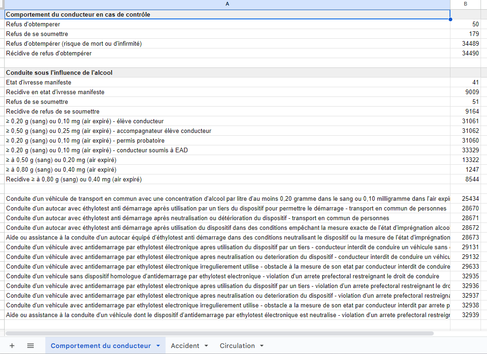Select value 29131 in column B
The height and width of the screenshot is (354, 487).
[x=465, y=247]
